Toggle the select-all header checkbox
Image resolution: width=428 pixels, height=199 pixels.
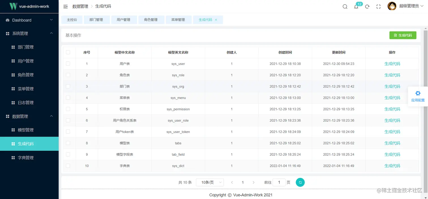click(68, 52)
